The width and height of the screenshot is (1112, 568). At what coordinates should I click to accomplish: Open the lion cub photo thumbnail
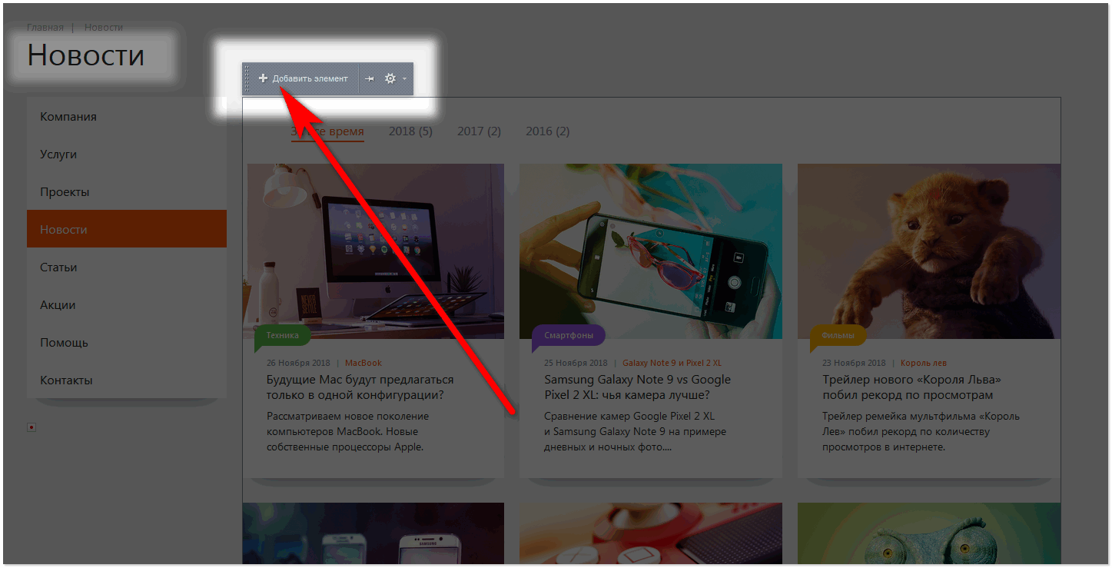pos(929,251)
